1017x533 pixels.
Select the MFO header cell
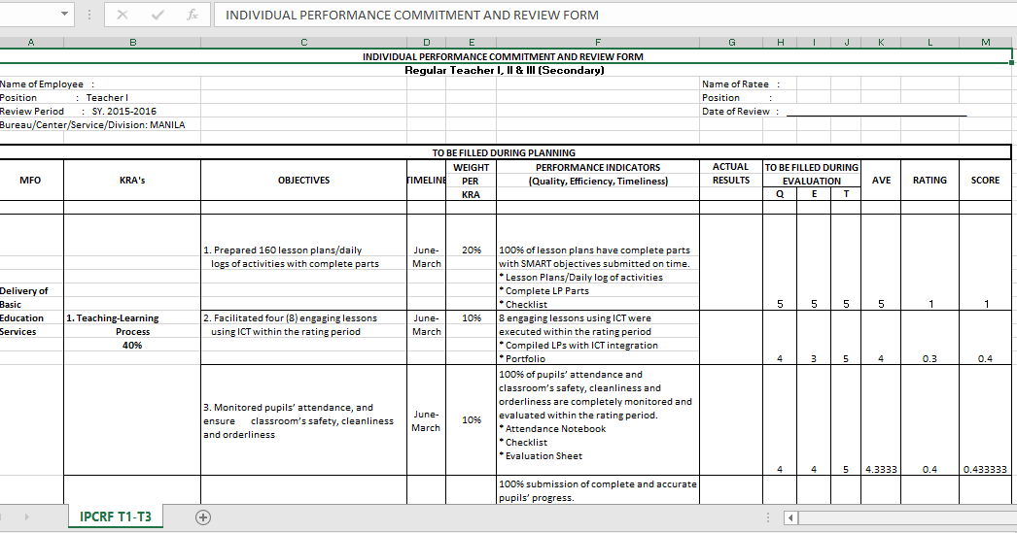(x=30, y=180)
